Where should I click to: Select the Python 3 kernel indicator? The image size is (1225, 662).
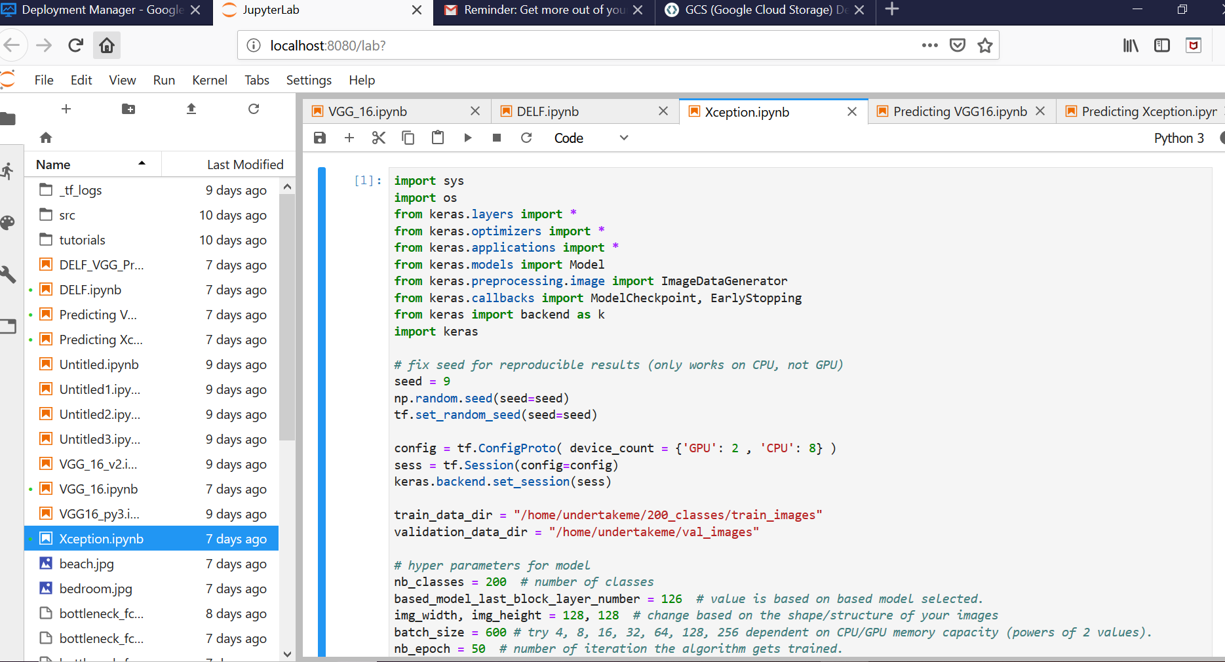(x=1178, y=138)
